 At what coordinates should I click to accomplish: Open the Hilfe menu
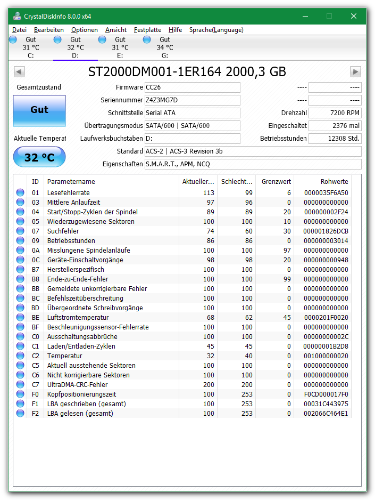pyautogui.click(x=175, y=30)
